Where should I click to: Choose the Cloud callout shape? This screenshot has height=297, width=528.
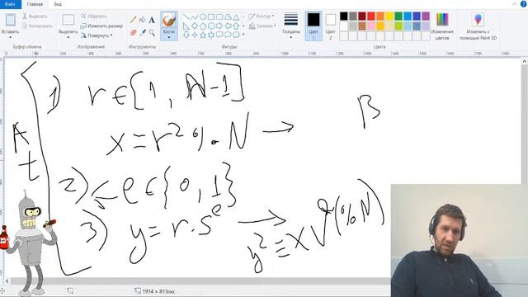point(236,35)
